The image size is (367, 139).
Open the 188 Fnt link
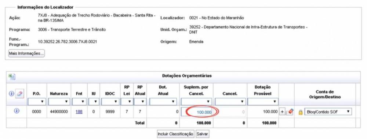tap(79, 112)
